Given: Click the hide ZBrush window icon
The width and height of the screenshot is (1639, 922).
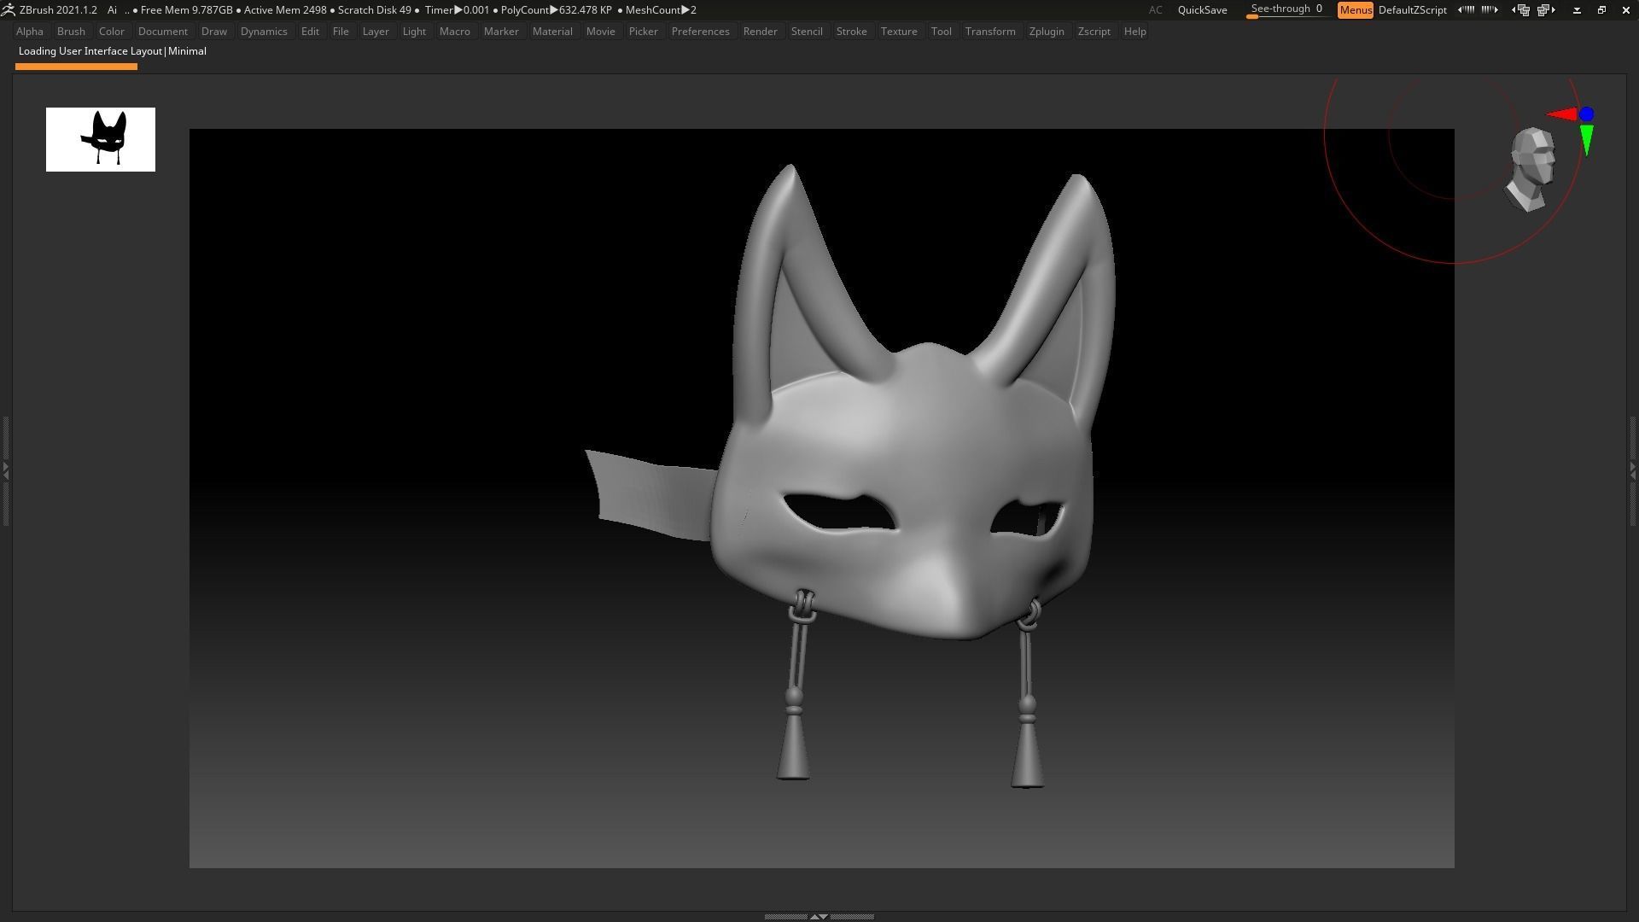Looking at the screenshot, I should click(1577, 10).
